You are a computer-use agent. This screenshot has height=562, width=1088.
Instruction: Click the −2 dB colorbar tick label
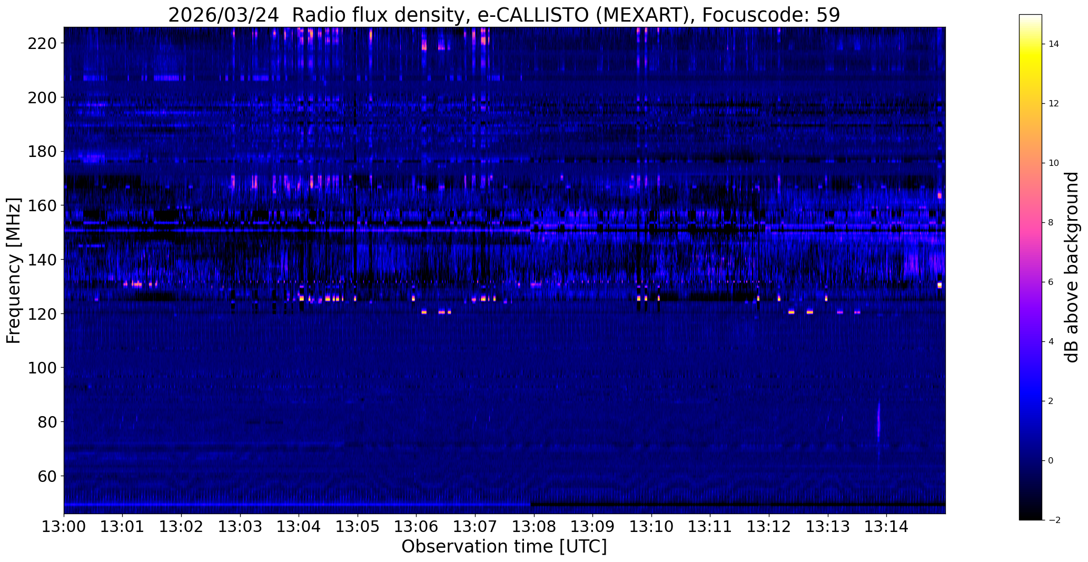coord(1052,520)
